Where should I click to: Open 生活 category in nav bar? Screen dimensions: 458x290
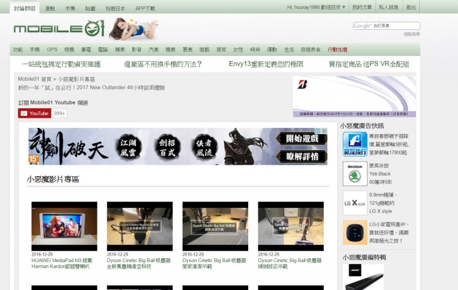pos(289,50)
